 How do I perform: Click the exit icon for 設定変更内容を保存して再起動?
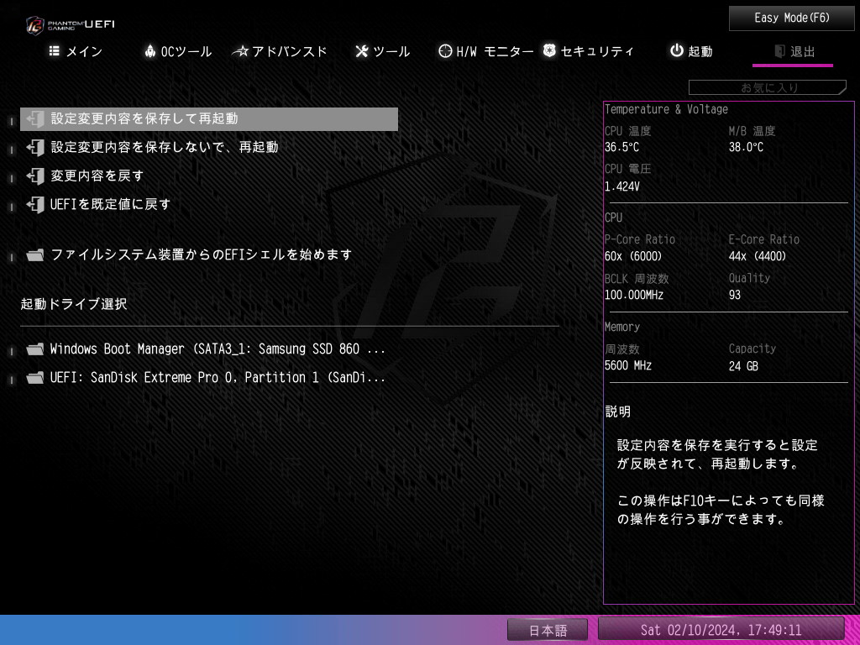(x=35, y=119)
